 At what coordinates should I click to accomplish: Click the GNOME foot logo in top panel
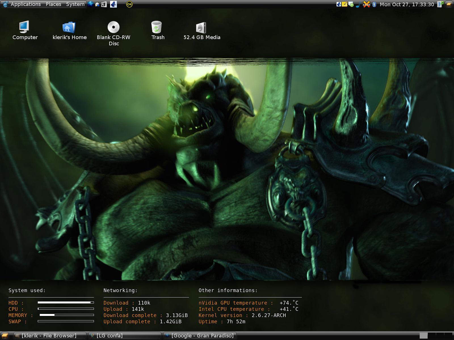coord(6,4)
